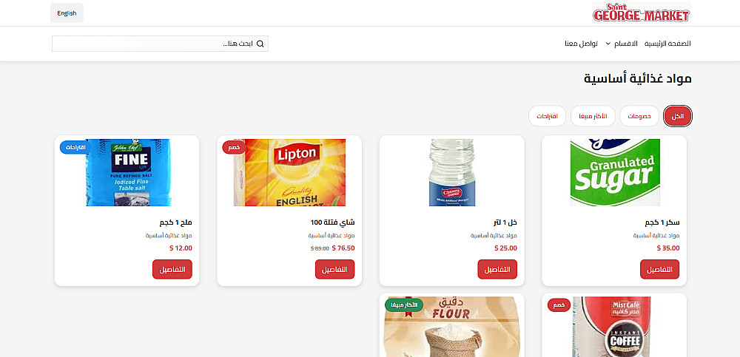Select the الكل filter pill
740x357 pixels.
click(678, 116)
